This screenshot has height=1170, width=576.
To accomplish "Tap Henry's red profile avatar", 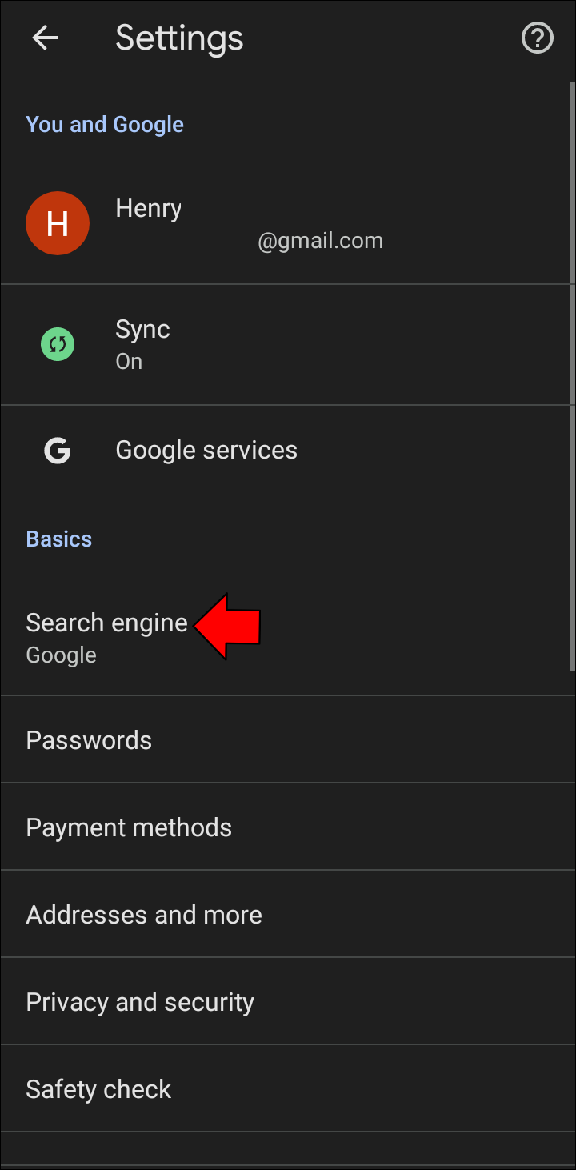I will [58, 223].
